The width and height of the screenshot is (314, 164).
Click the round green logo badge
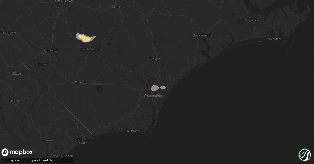click(x=305, y=155)
